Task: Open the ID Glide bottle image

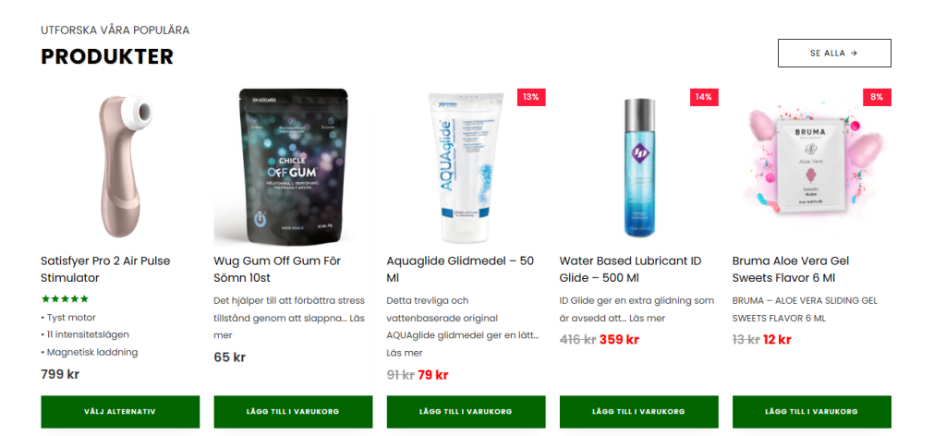Action: click(639, 167)
